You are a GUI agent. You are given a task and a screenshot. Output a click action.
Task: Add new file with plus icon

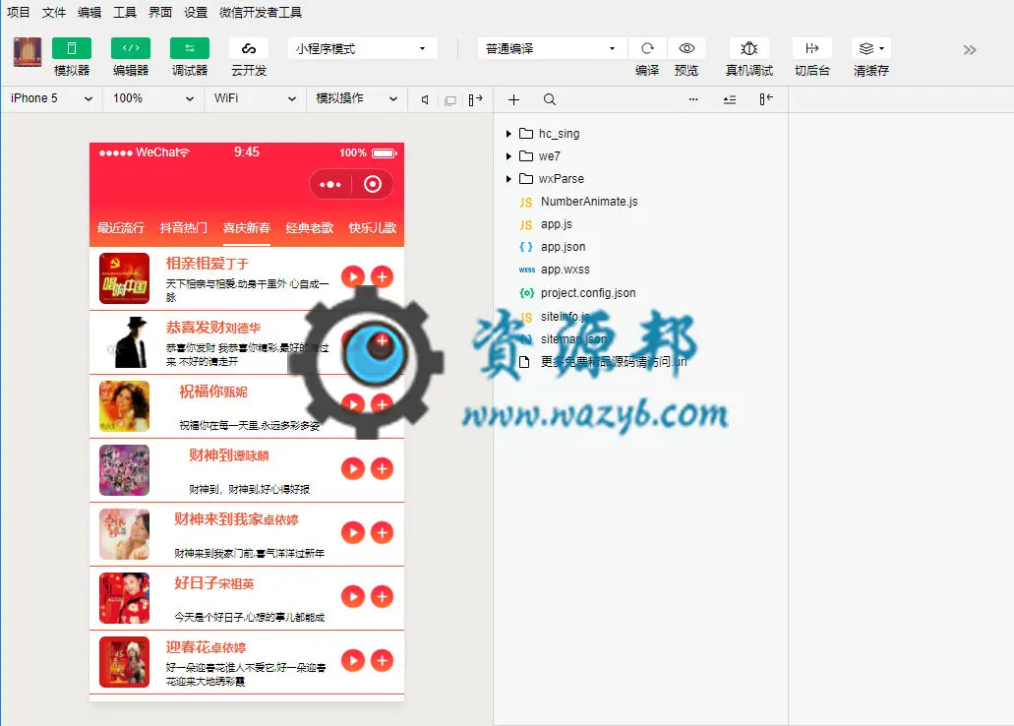(513, 99)
